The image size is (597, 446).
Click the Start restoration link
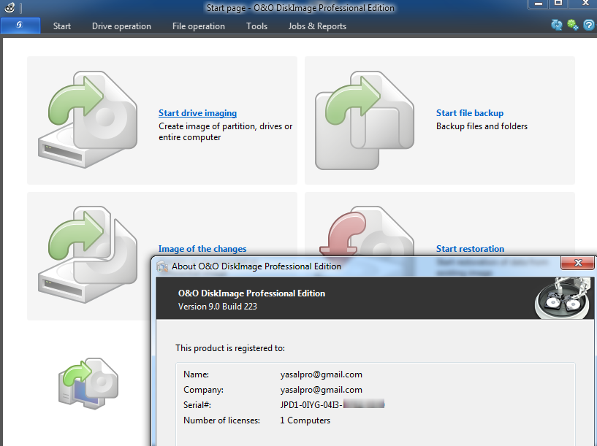tap(470, 249)
